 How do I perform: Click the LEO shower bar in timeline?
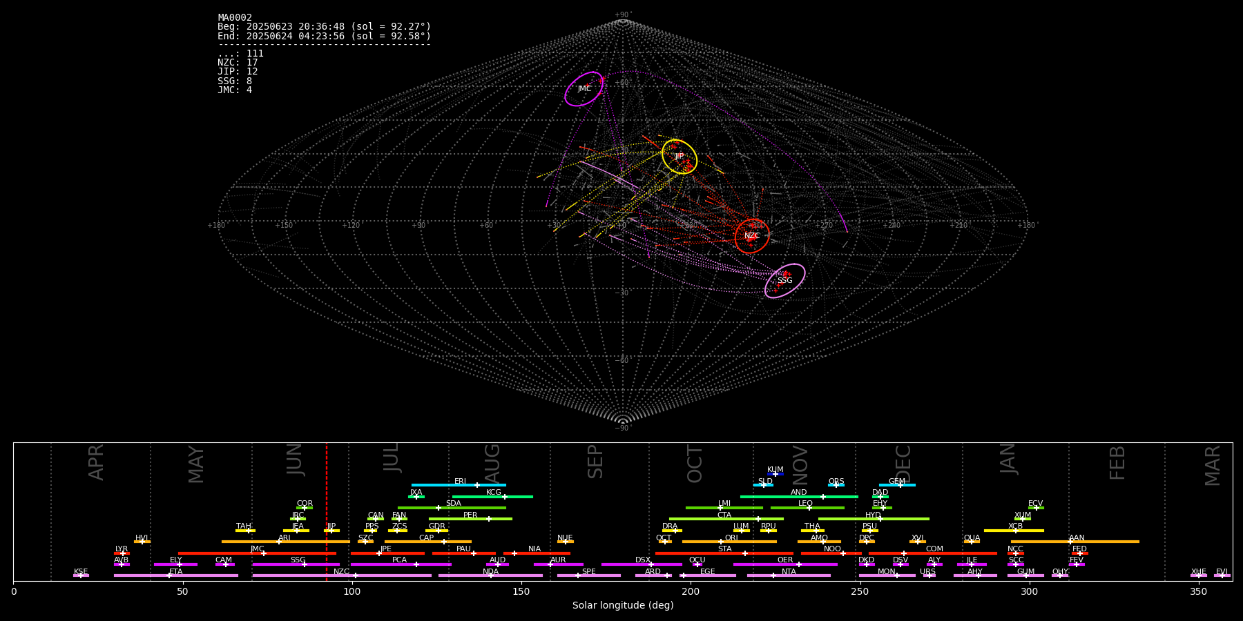(x=807, y=508)
